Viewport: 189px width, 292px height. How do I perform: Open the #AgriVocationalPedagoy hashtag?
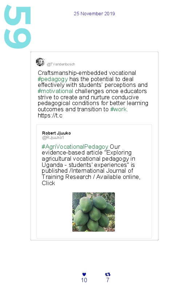pos(75,147)
